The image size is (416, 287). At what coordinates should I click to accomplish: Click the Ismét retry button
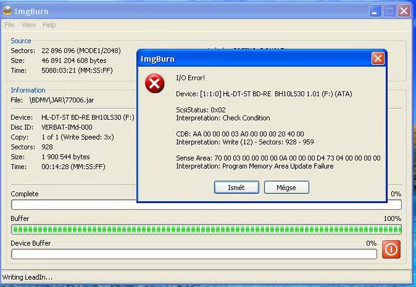(x=236, y=187)
